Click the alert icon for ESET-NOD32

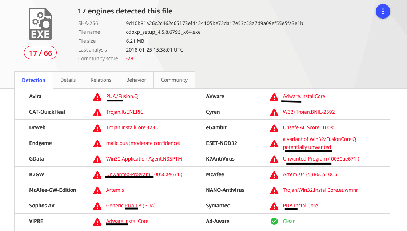[274, 143]
